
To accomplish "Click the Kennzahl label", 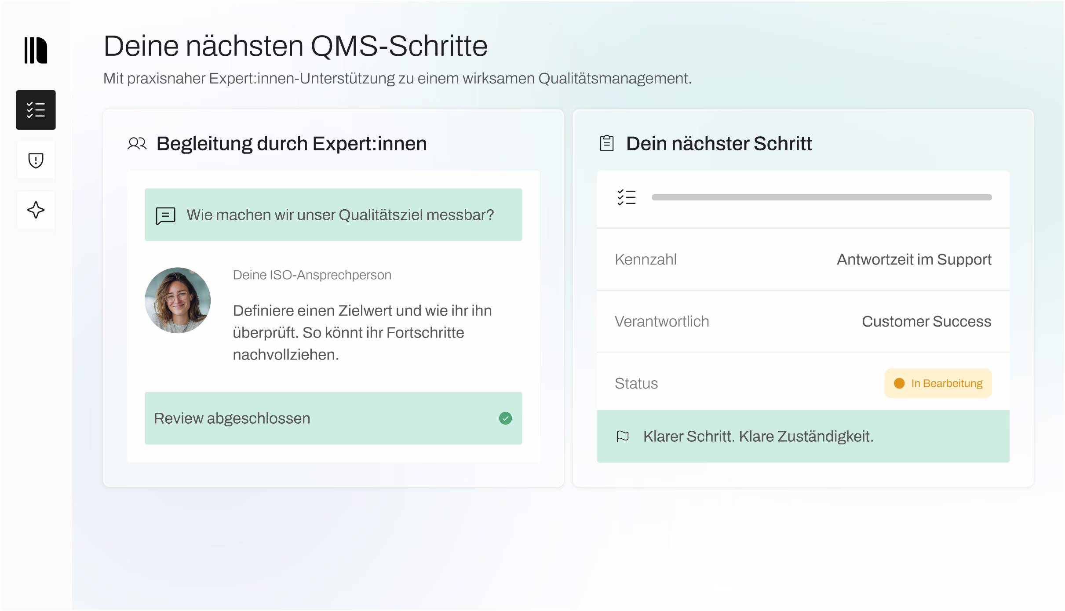I will coord(646,259).
